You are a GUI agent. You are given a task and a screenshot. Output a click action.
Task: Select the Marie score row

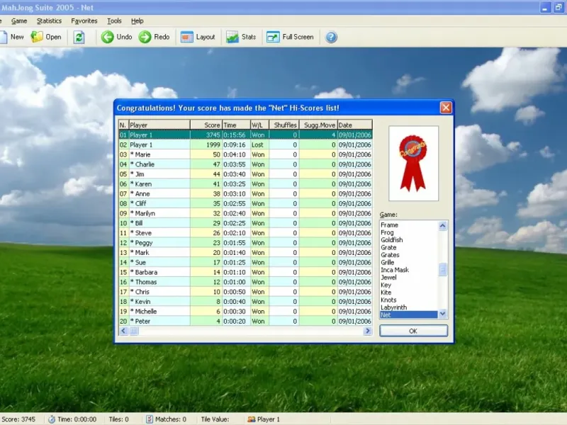pyautogui.click(x=245, y=154)
